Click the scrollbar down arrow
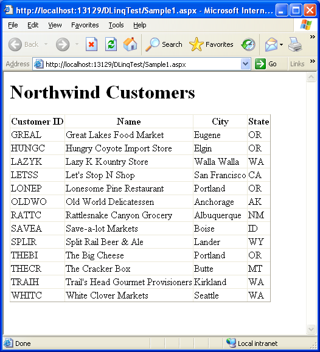This screenshot has width=320, height=352. [x=311, y=329]
